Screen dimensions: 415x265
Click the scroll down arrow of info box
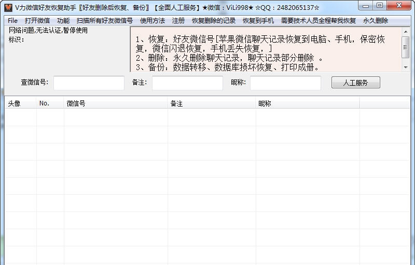(x=406, y=68)
